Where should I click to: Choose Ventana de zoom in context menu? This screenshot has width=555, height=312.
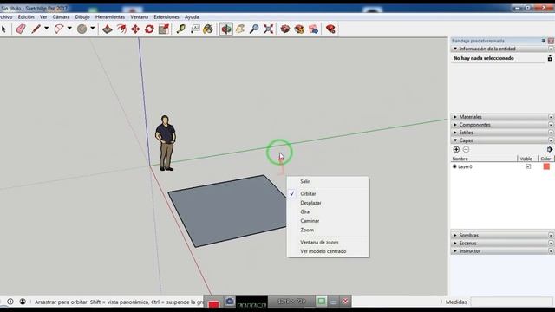[x=319, y=243]
